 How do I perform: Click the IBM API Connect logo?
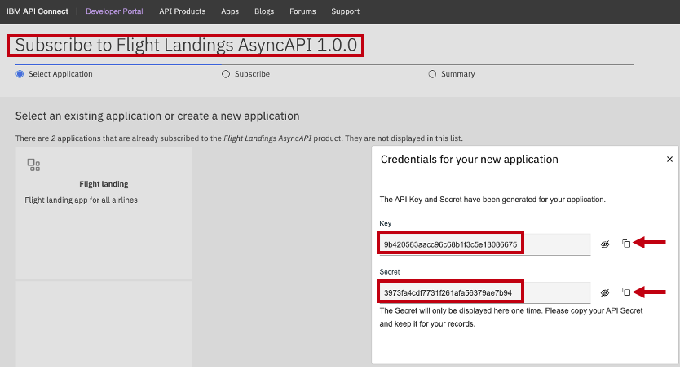[x=37, y=11]
